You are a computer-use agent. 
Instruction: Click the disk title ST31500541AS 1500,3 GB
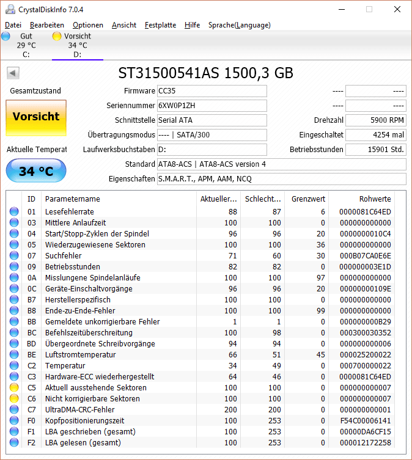coord(205,73)
